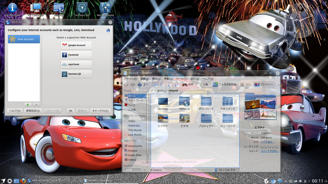Screen dimensions: 328x184
Task: Open System Settings gear in the panel
Action: point(10,181)
